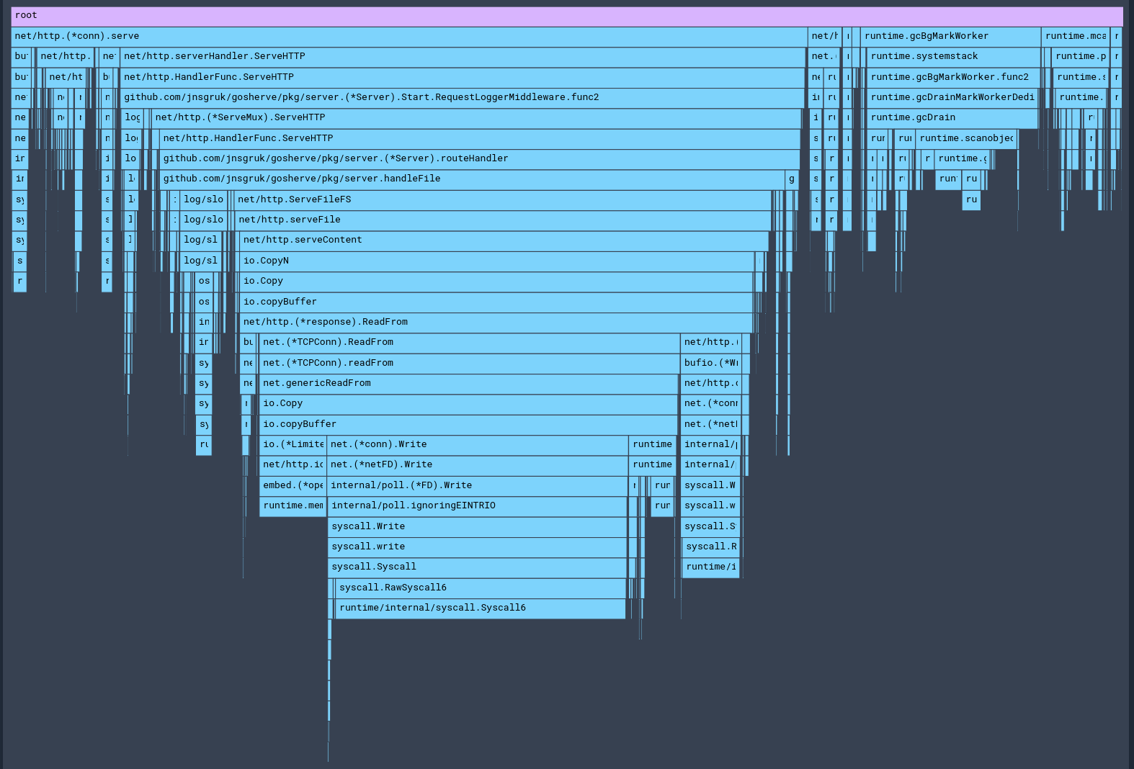Select the net.genericReadFrom frame
Image resolution: width=1134 pixels, height=769 pixels.
468,384
